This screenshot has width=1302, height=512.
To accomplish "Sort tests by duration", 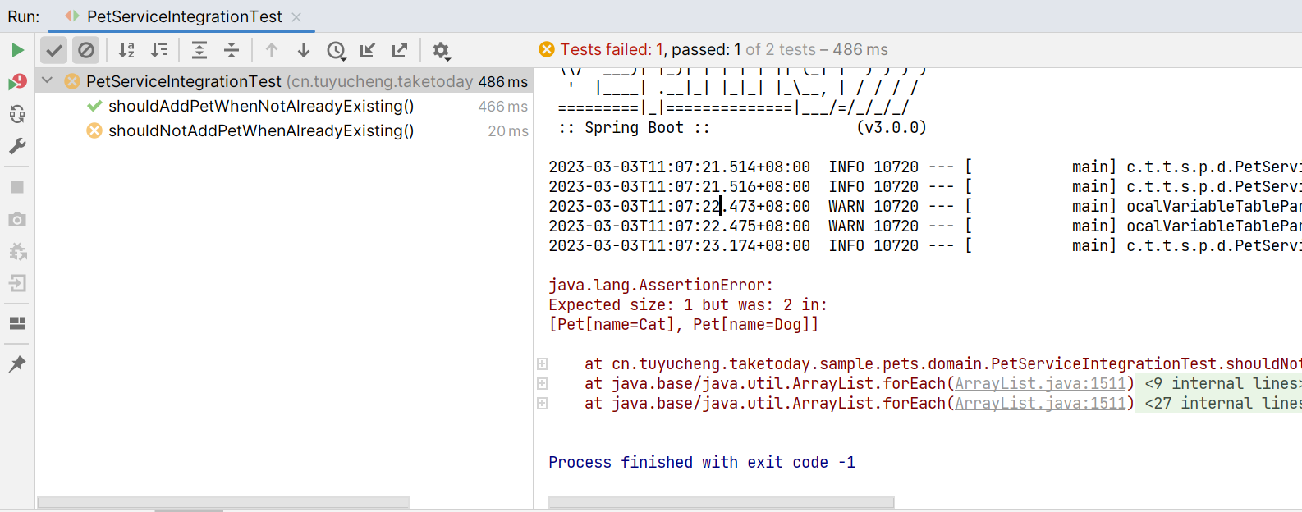I will (159, 50).
